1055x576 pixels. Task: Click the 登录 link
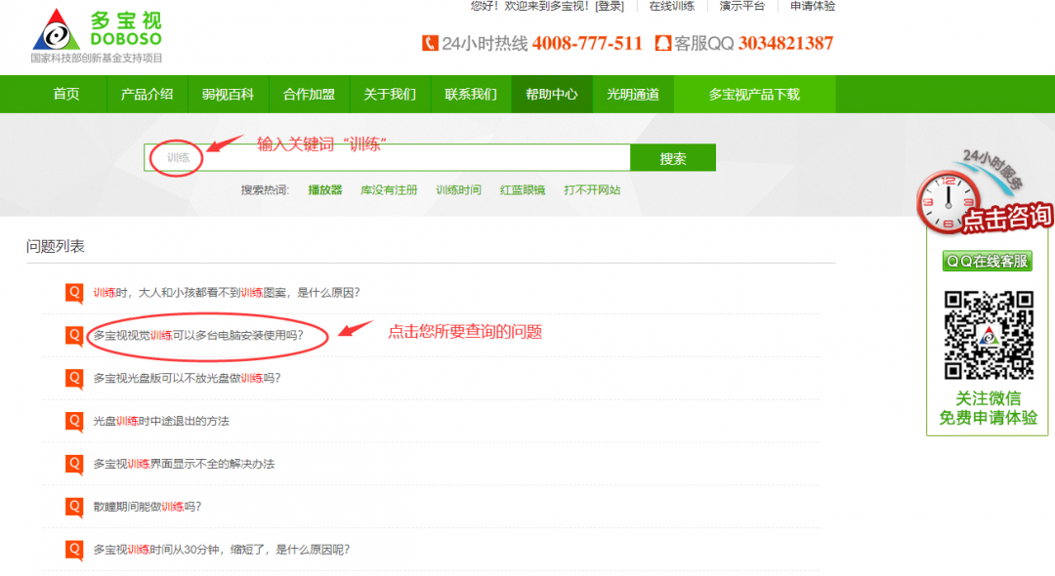(x=610, y=6)
